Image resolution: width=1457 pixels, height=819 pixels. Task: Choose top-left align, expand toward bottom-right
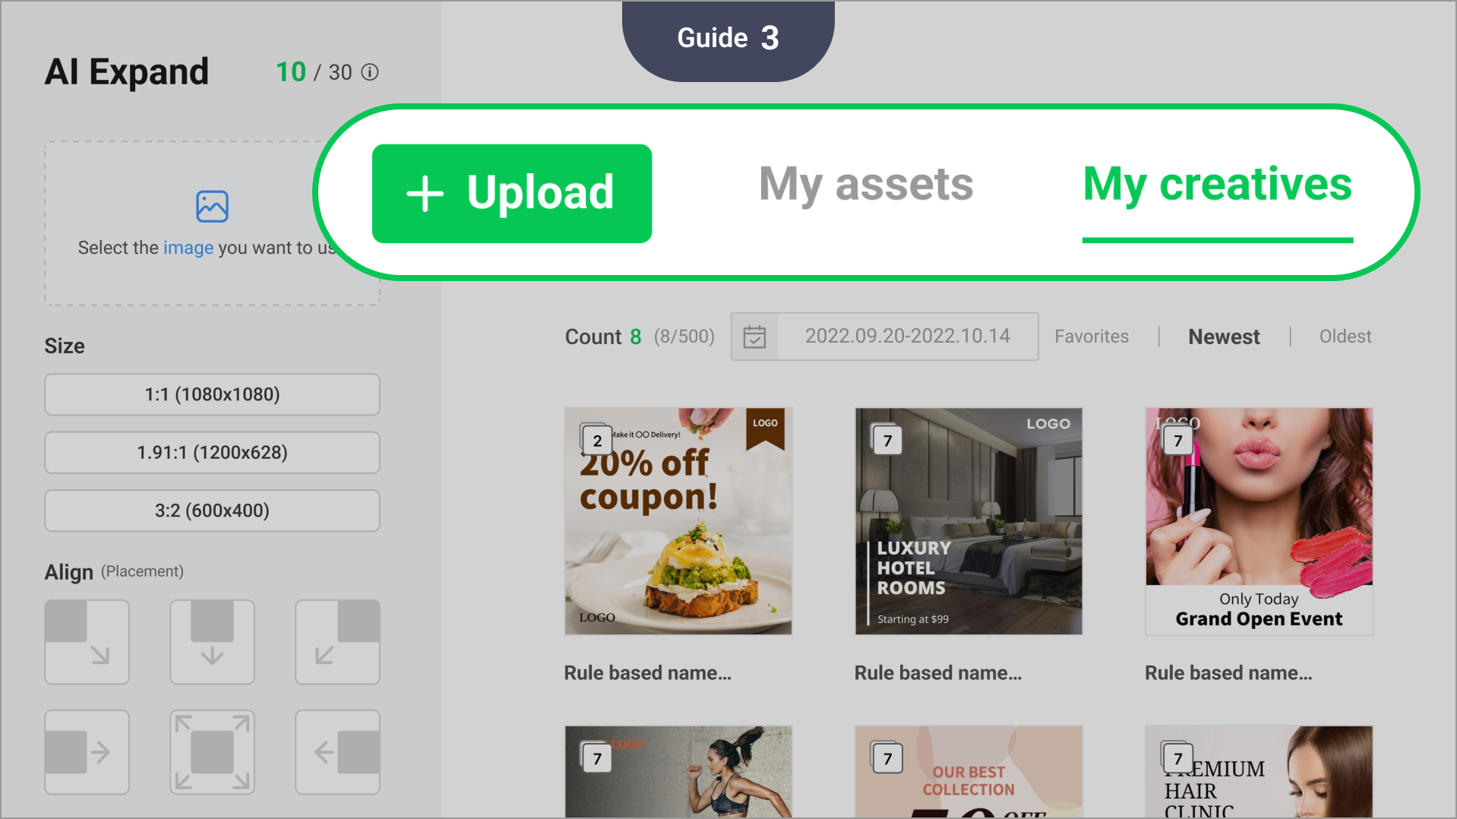coord(87,642)
